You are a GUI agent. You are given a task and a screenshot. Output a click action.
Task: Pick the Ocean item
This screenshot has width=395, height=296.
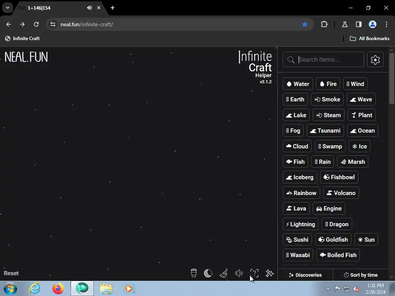[x=363, y=131]
